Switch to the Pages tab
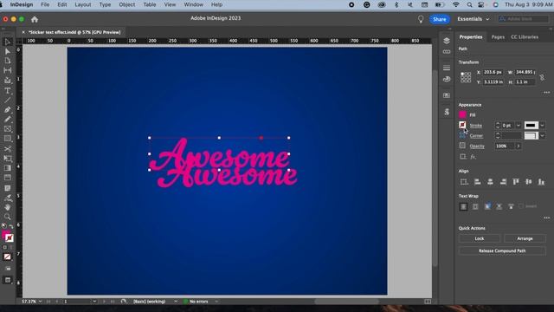Image resolution: width=554 pixels, height=312 pixels. coord(498,36)
